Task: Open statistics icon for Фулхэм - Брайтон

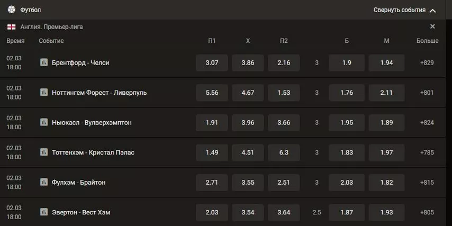Action: 44,182
